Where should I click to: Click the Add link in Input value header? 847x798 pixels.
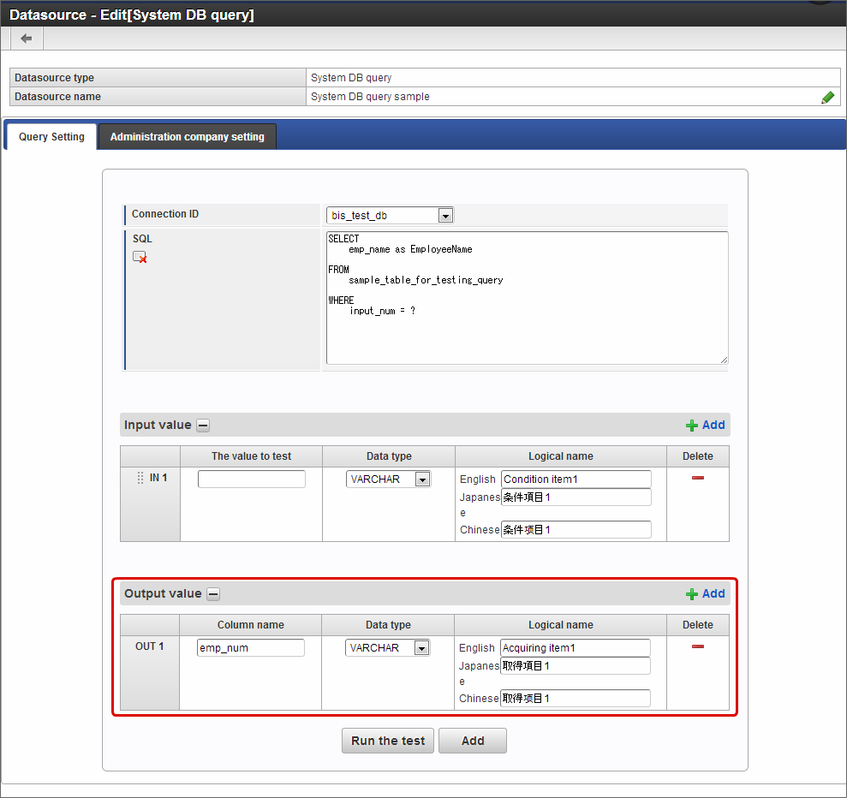[x=713, y=425]
